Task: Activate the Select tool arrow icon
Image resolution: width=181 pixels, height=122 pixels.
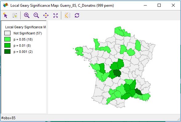Action: (6, 15)
